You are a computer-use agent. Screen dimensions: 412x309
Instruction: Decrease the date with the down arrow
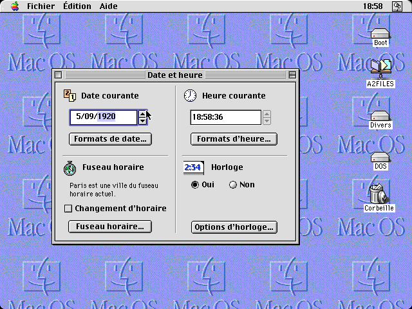coord(142,120)
